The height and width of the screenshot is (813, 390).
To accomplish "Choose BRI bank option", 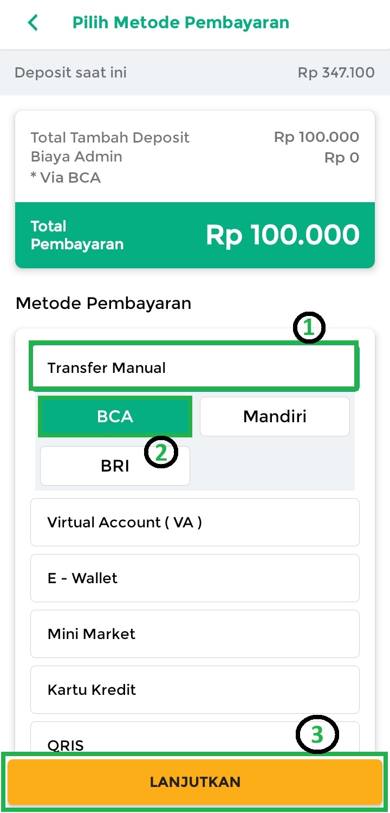I will [115, 466].
